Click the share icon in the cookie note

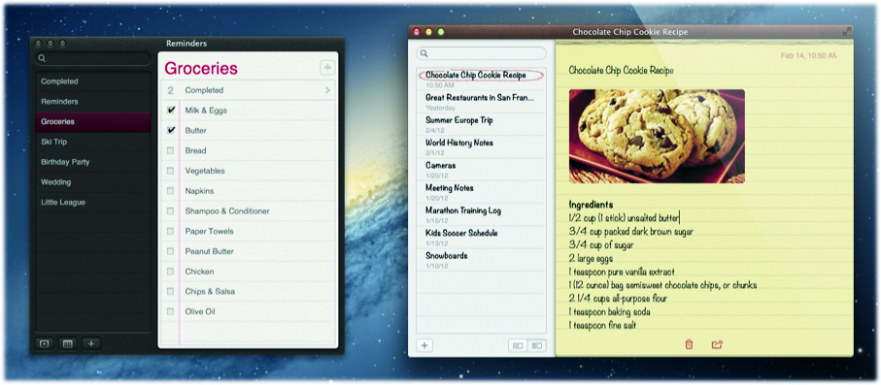[717, 344]
